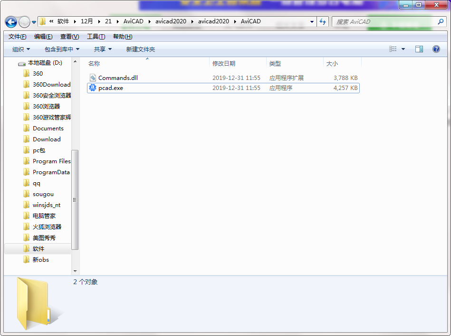Open the 工具(T) menu
Screen dimensions: 451x336
[96, 37]
